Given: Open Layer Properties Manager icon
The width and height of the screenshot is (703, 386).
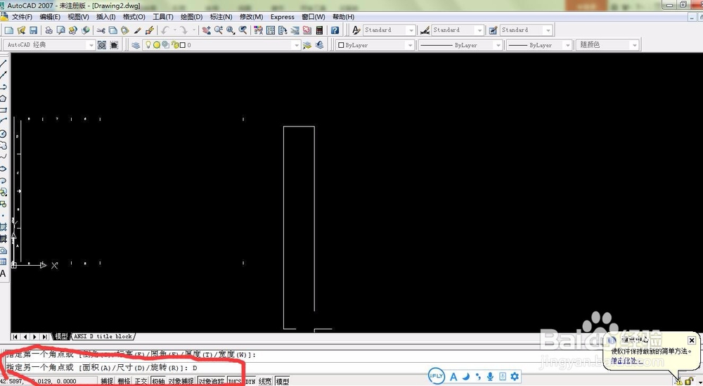Looking at the screenshot, I should pyautogui.click(x=136, y=45).
